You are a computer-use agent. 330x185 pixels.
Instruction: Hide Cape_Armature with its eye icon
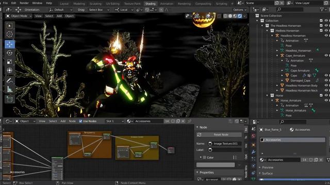coord(326,55)
